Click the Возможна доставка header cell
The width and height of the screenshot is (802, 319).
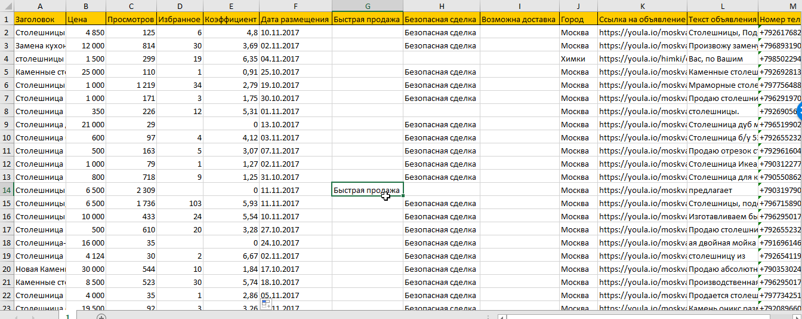click(x=519, y=19)
